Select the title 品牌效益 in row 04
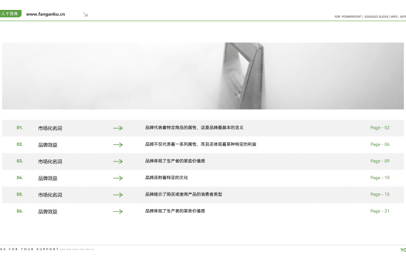Viewport: 406px width, 256px height. point(48,178)
